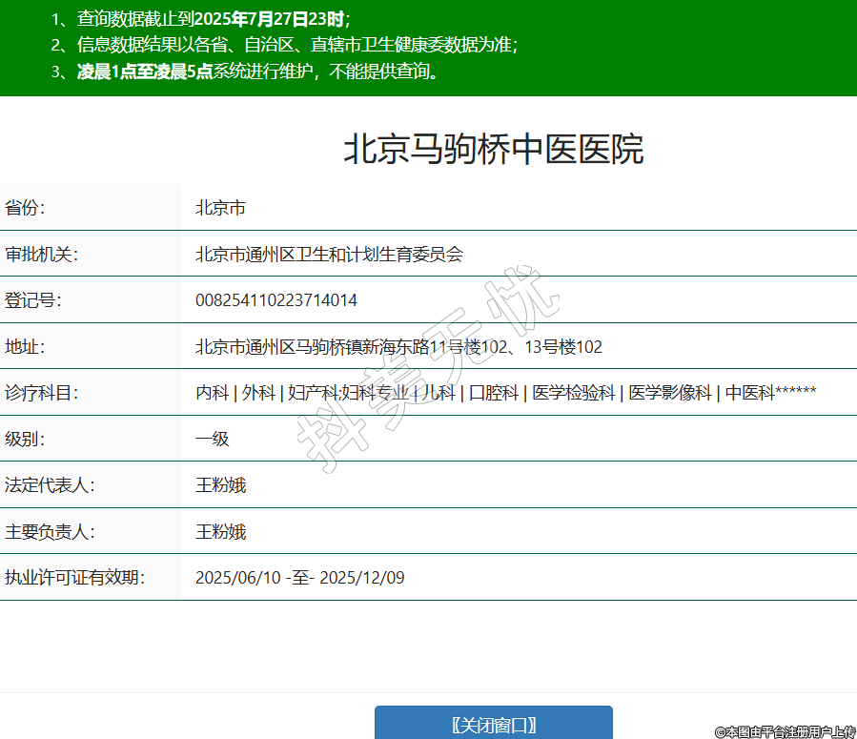Viewport: 857px width, 739px height.
Task: Click the validity period 2025/06/10 -至- 2025/12/09
Action: (299, 578)
